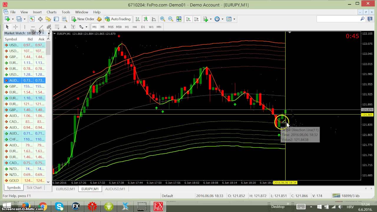Open Skype from the Windows taskbar

[59, 206]
